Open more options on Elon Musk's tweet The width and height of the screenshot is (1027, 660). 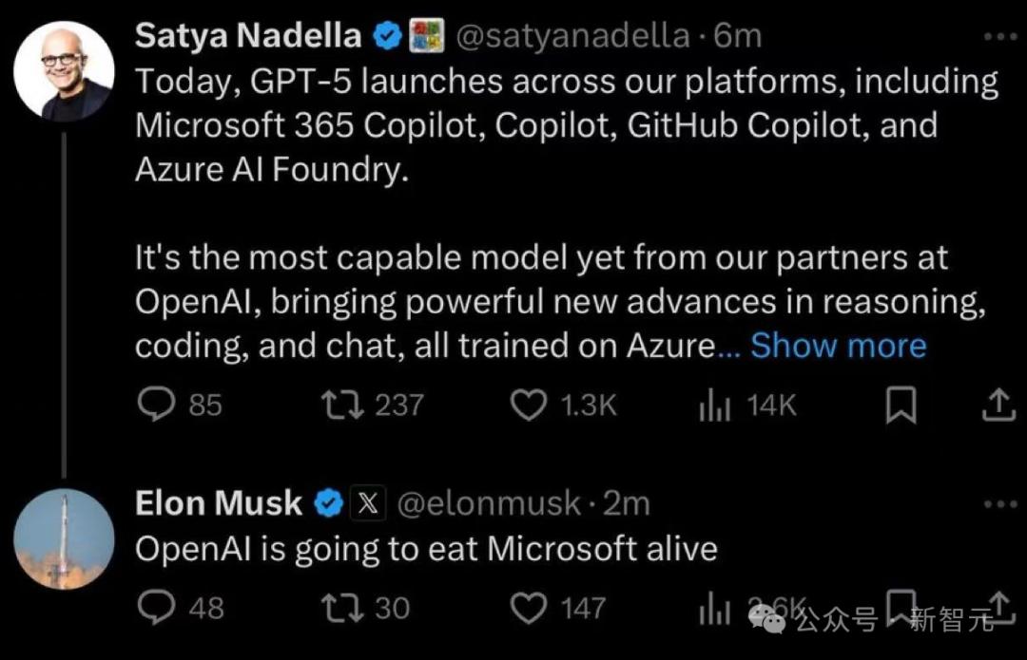(x=998, y=503)
